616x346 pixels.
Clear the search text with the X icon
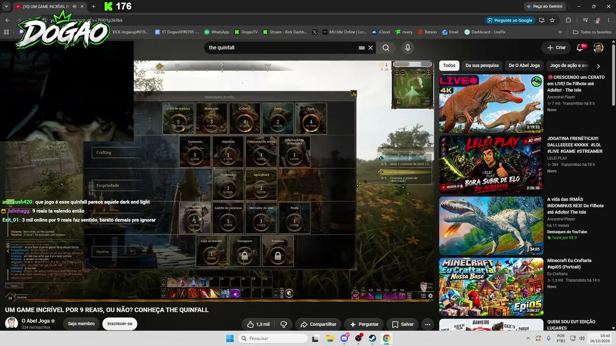tap(371, 48)
